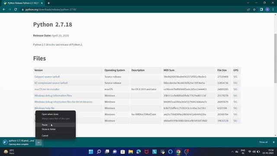Image resolution: width=277 pixels, height=156 pixels.
Task: Click Show all downloads
Action: pyautogui.click(x=263, y=142)
